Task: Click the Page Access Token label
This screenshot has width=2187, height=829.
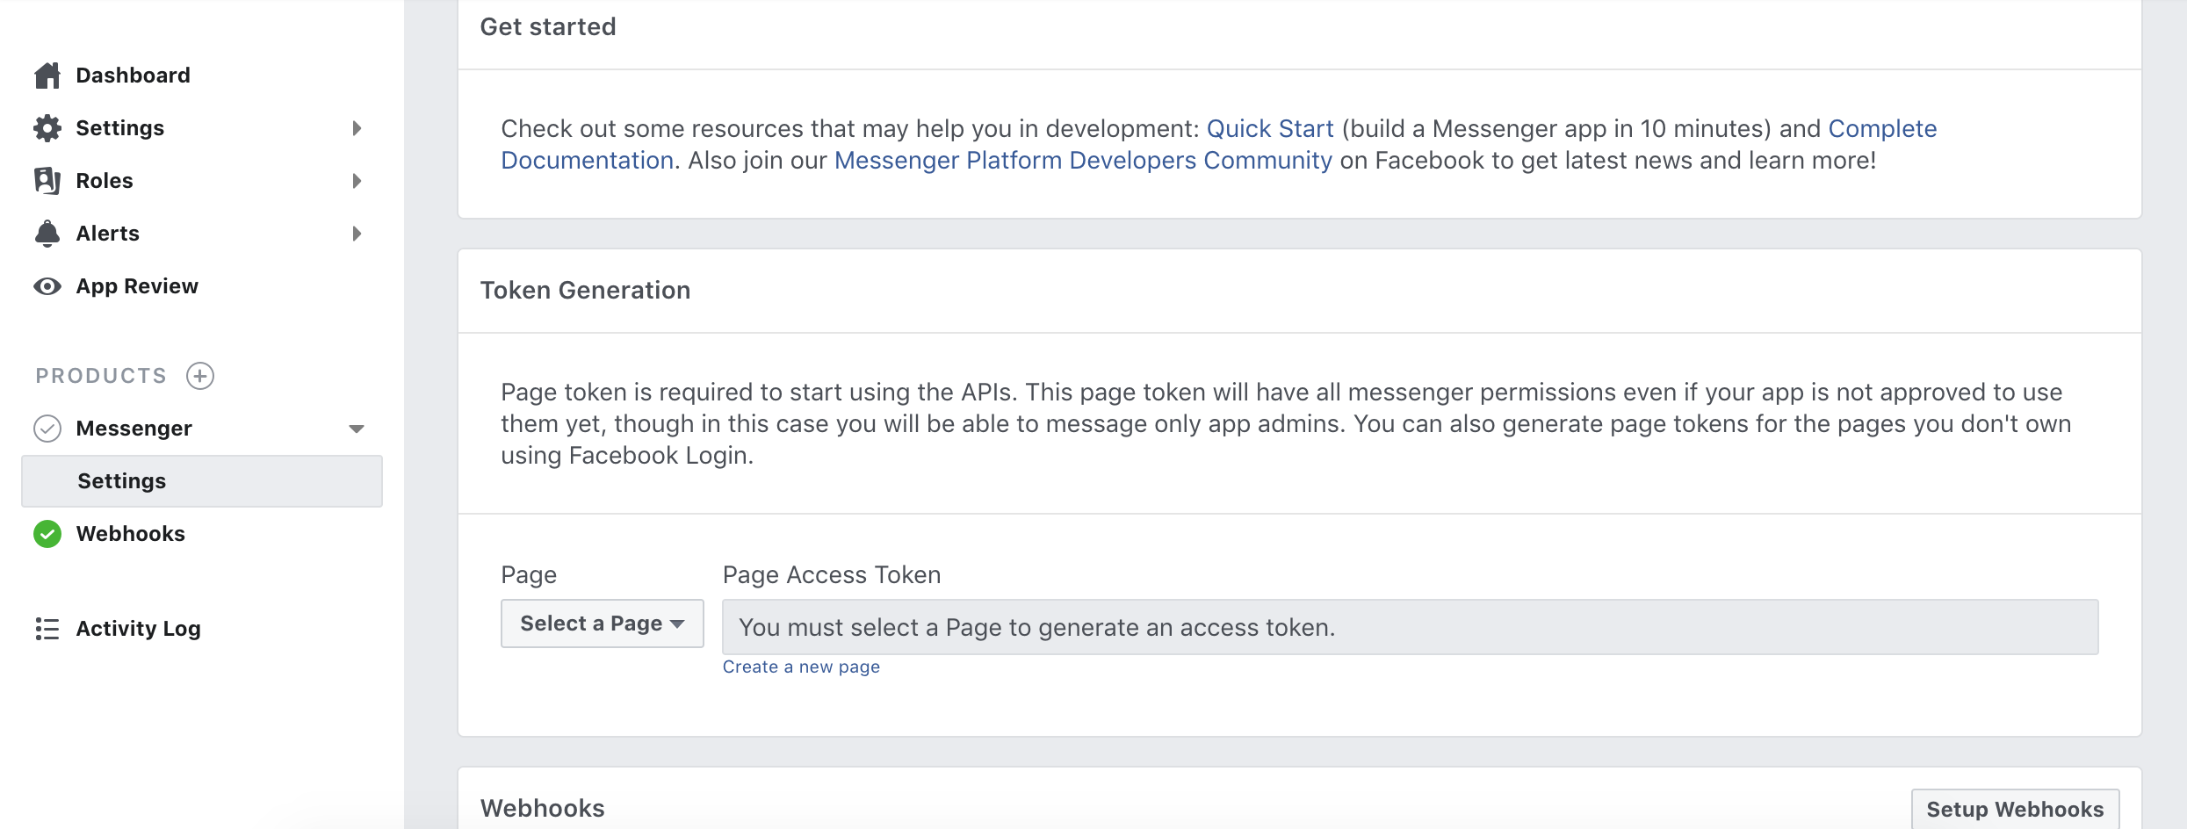Action: [832, 574]
